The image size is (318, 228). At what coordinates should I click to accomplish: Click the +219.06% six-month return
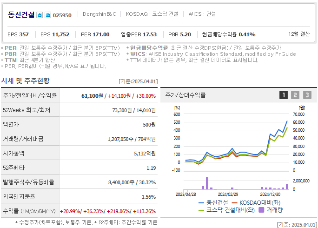(x=118, y=211)
